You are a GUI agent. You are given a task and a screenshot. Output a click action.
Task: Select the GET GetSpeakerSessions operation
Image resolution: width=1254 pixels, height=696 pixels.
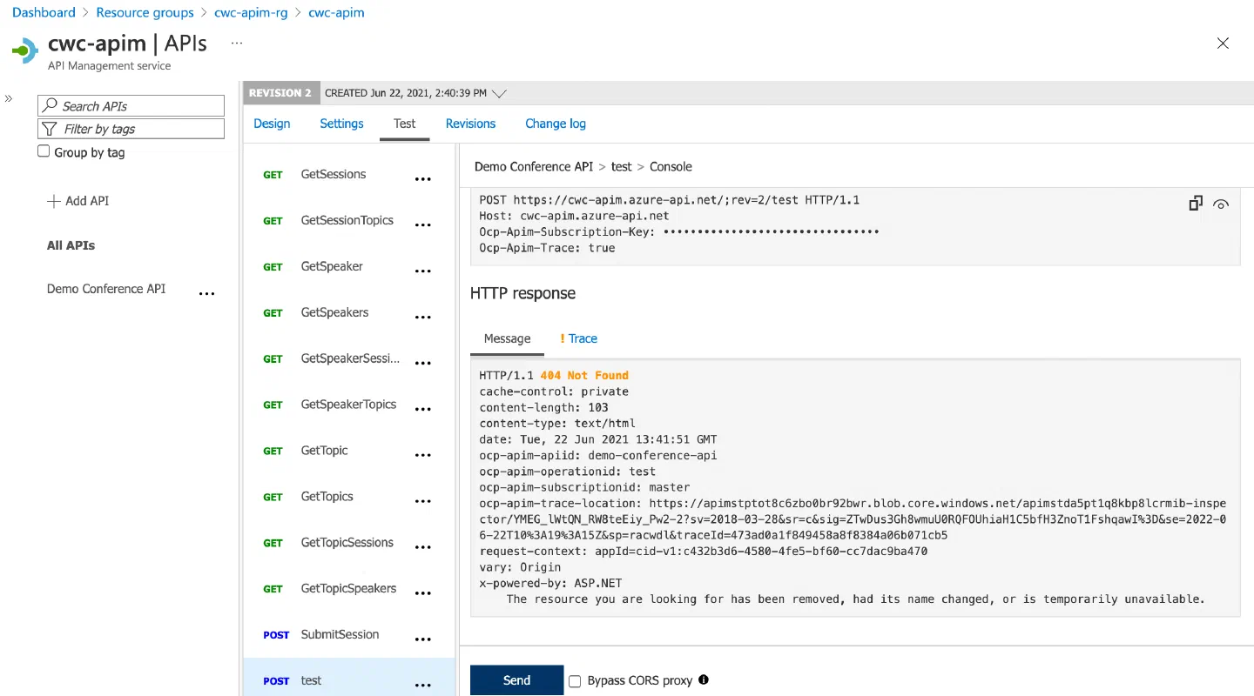coord(349,358)
